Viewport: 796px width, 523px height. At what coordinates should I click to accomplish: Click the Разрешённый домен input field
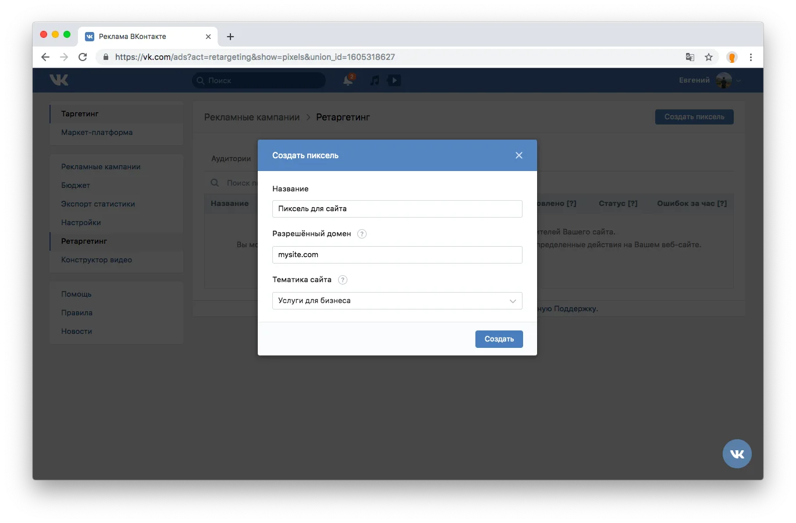397,255
